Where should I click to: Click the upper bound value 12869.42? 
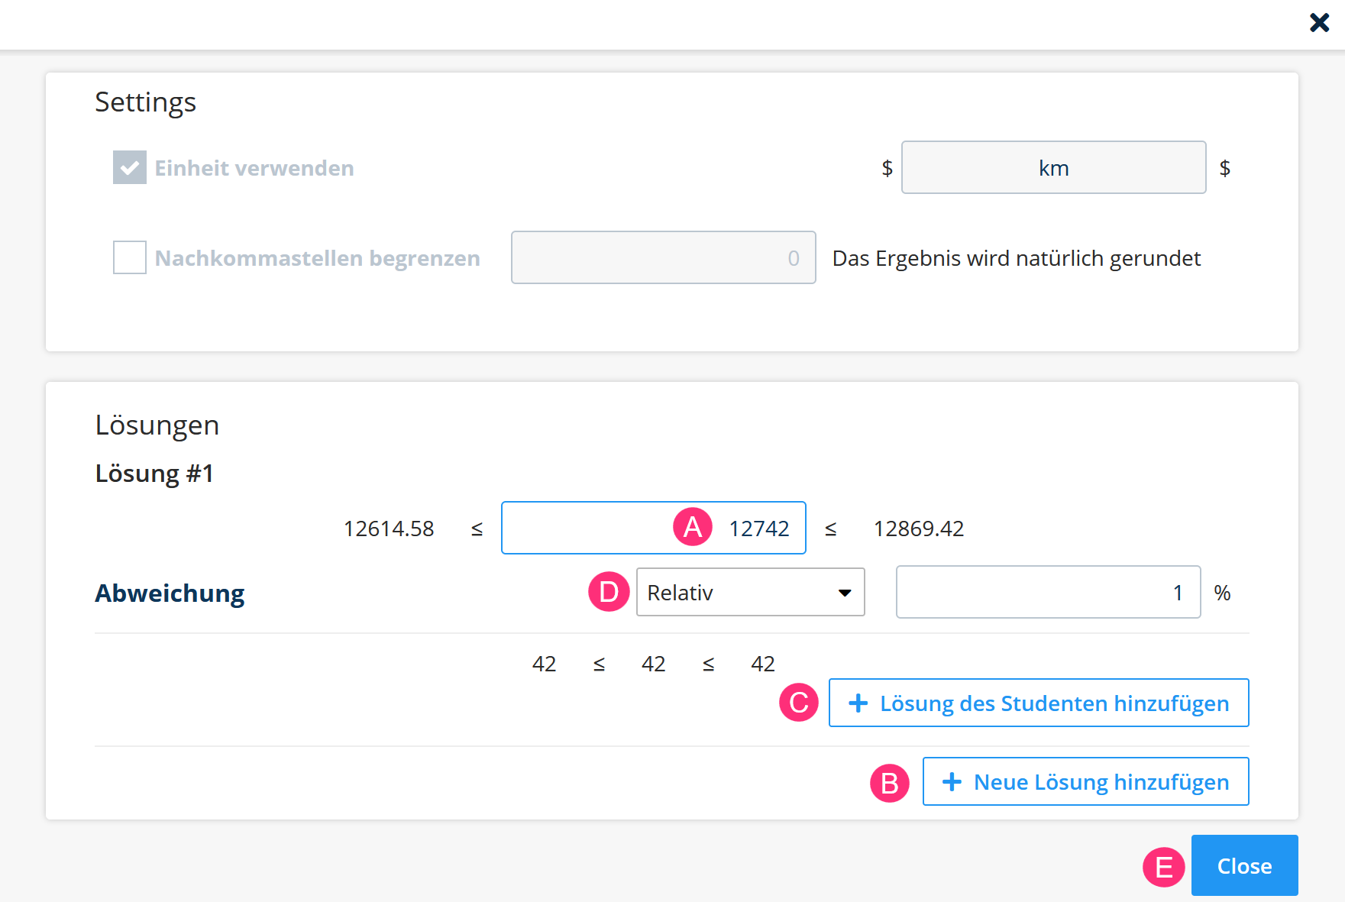point(919,529)
